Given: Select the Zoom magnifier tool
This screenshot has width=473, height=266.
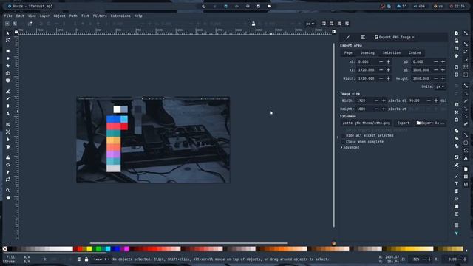Looking at the screenshot, I should [8, 191].
